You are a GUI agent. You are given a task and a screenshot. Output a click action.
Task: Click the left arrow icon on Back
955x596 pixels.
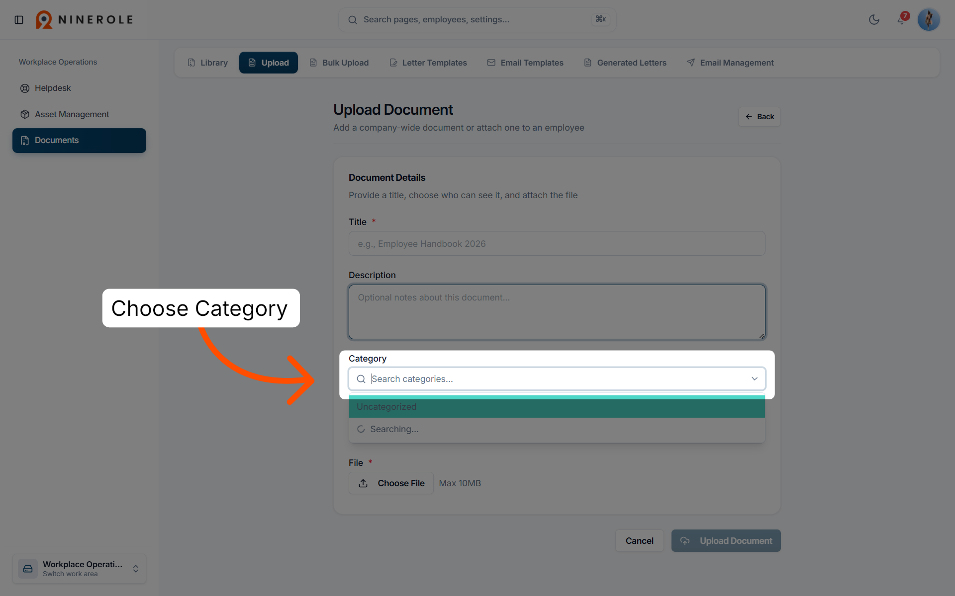749,117
